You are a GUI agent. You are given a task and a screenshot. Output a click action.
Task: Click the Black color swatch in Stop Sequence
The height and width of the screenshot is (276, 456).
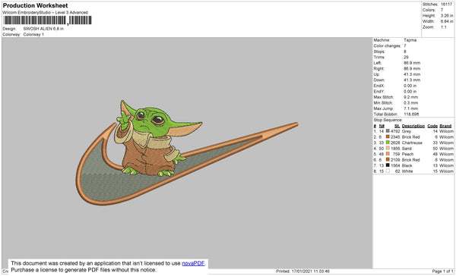click(388, 165)
